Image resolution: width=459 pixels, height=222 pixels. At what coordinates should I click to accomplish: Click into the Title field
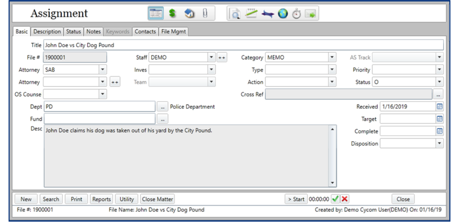[x=243, y=45]
